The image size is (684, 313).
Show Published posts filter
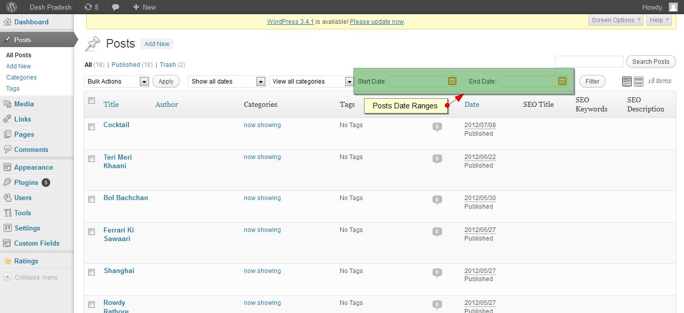[125, 65]
